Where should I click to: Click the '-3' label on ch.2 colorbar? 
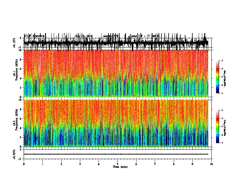[x=222, y=110]
